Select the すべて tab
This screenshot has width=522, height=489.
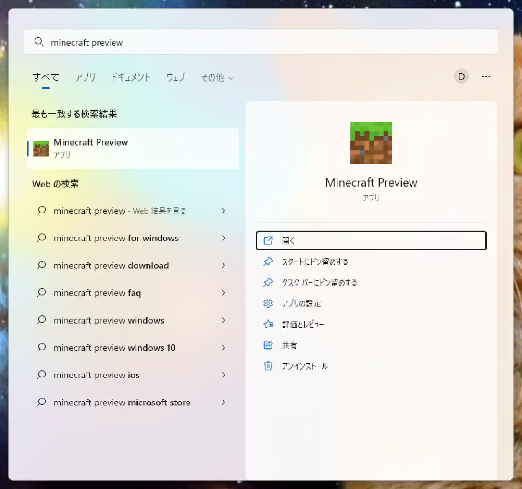tap(46, 77)
